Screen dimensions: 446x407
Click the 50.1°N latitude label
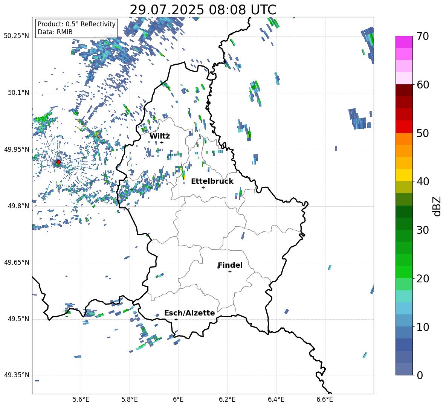(18, 93)
